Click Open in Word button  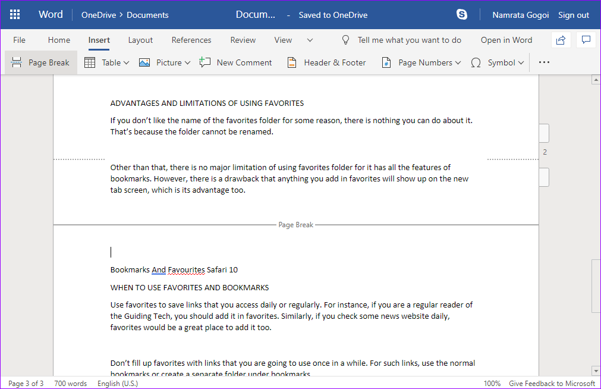(x=506, y=40)
